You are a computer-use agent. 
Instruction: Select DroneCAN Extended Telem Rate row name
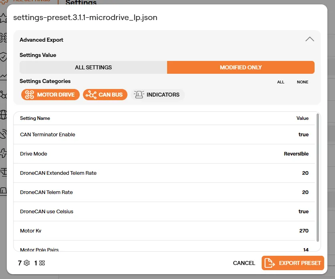click(59, 173)
